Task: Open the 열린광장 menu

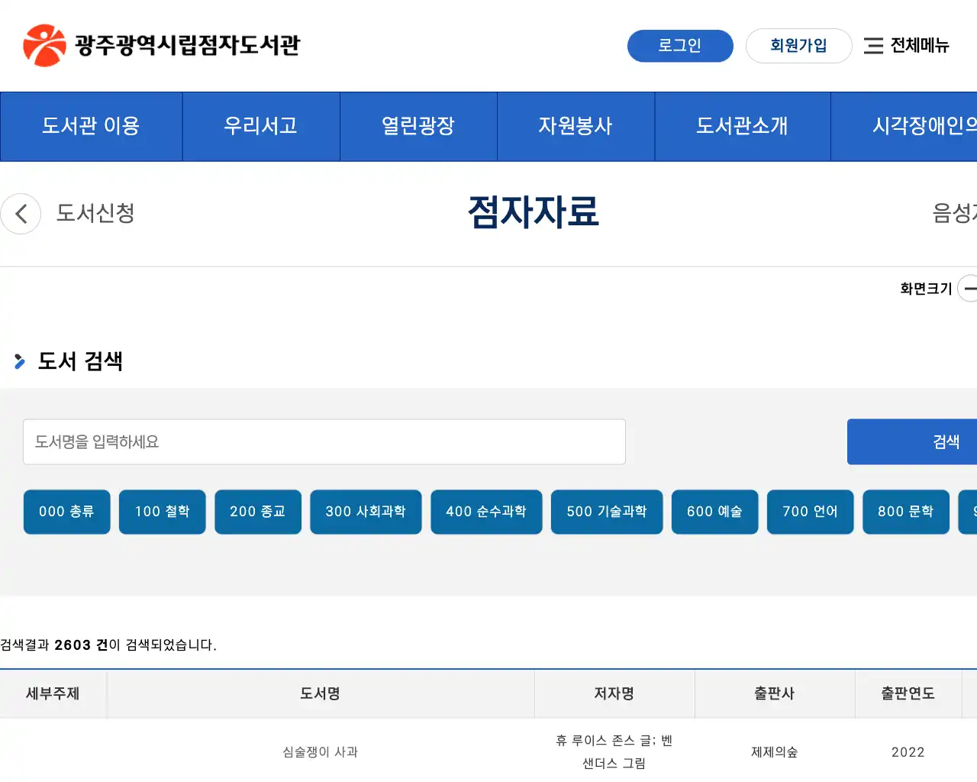Action: click(x=418, y=127)
